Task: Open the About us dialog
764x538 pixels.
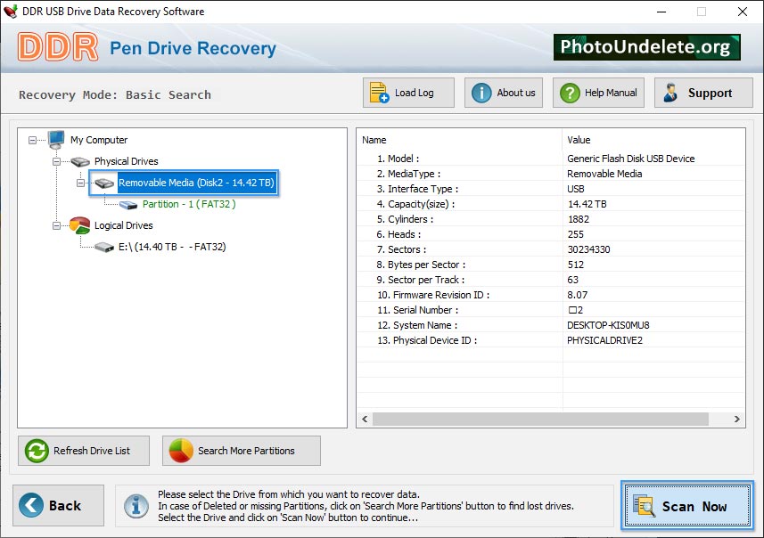Action: coord(504,93)
